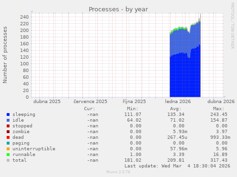Click the total legend color swatch
Image resolution: width=237 pixels, height=177 pixels.
click(x=8, y=160)
